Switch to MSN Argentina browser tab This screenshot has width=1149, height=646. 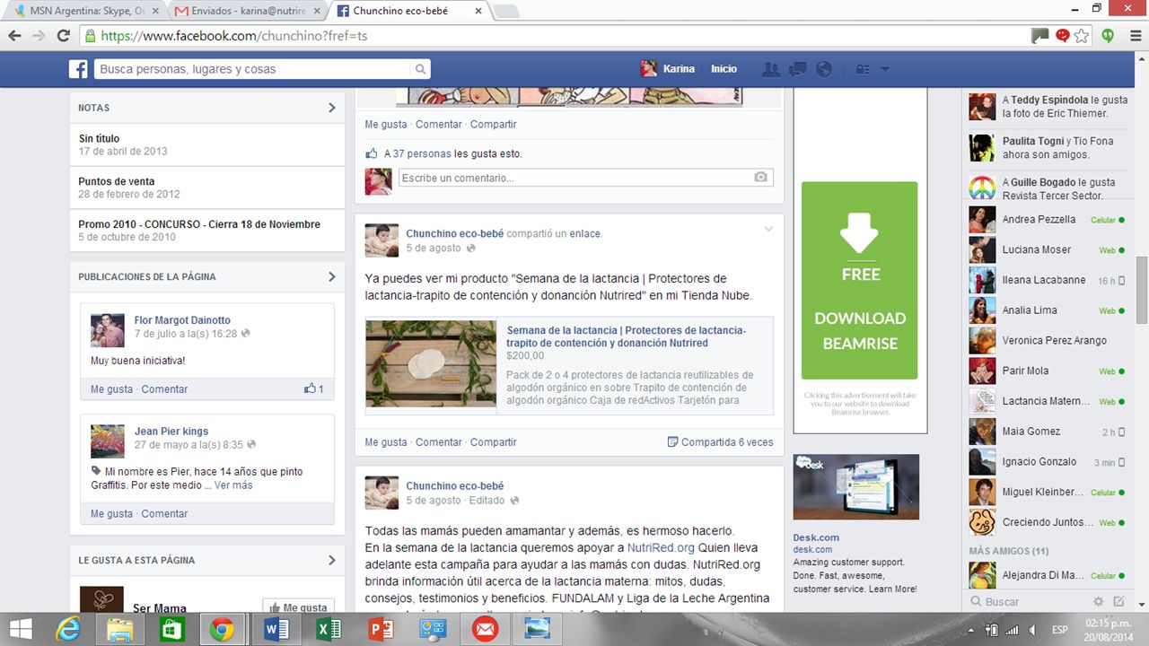[x=86, y=12]
